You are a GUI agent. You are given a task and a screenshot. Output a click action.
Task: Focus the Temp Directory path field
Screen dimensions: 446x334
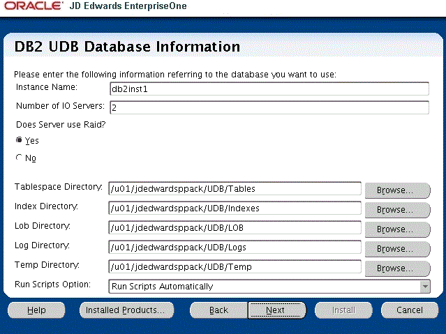point(235,267)
